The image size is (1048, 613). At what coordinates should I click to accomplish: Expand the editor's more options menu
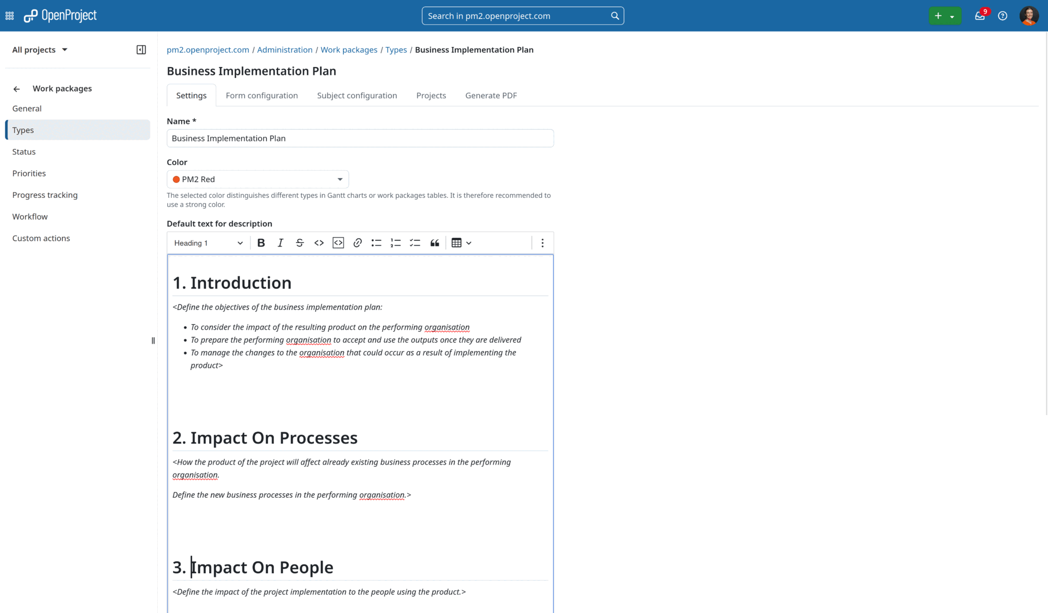point(543,242)
